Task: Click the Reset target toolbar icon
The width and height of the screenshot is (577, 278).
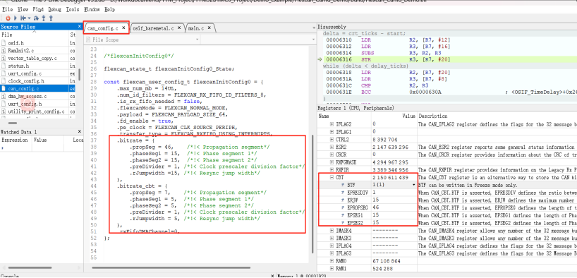Action: [x=23, y=18]
